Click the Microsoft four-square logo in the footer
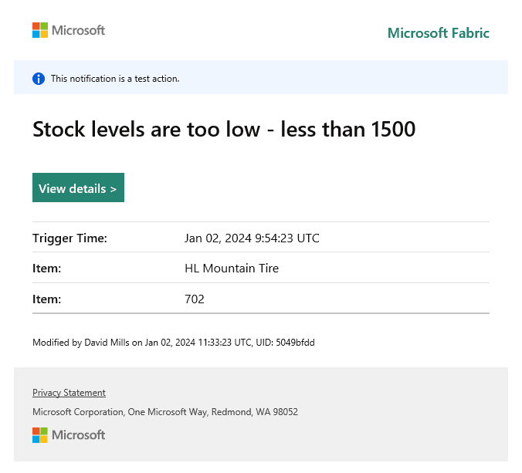Screen dimensions: 522x473 (40, 435)
